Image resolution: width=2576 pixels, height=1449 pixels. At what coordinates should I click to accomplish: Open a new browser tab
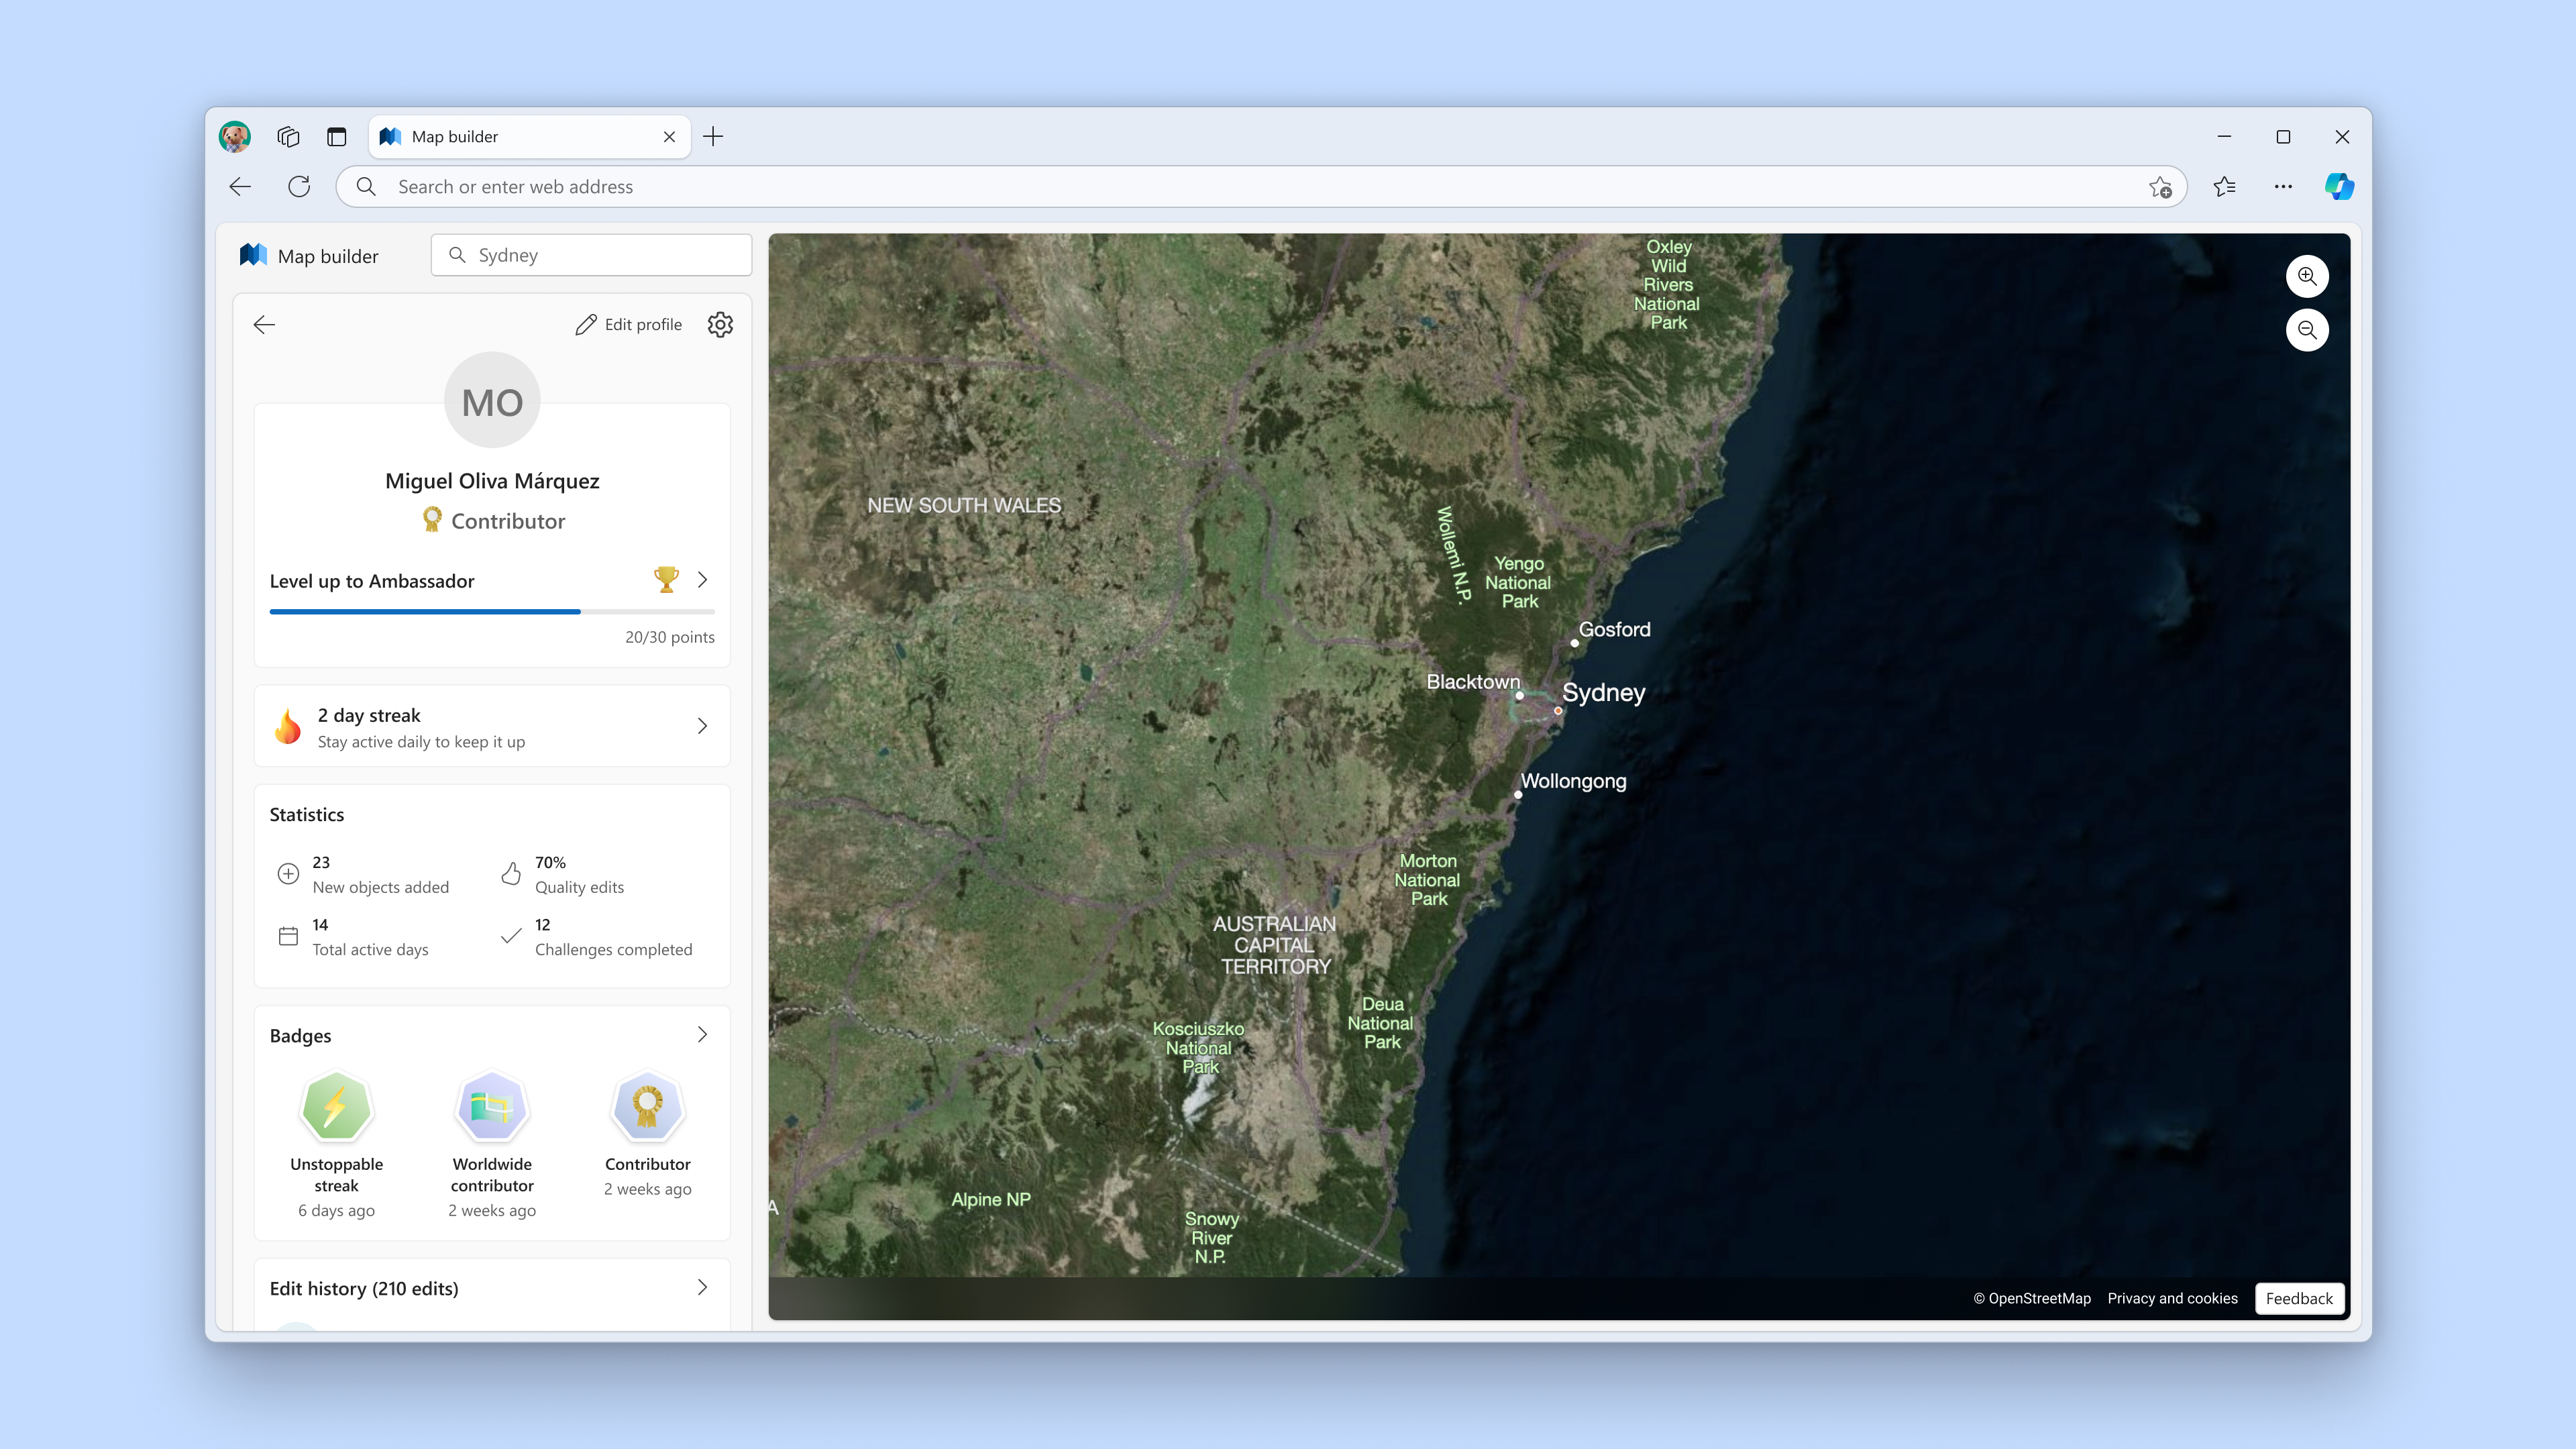coord(713,137)
